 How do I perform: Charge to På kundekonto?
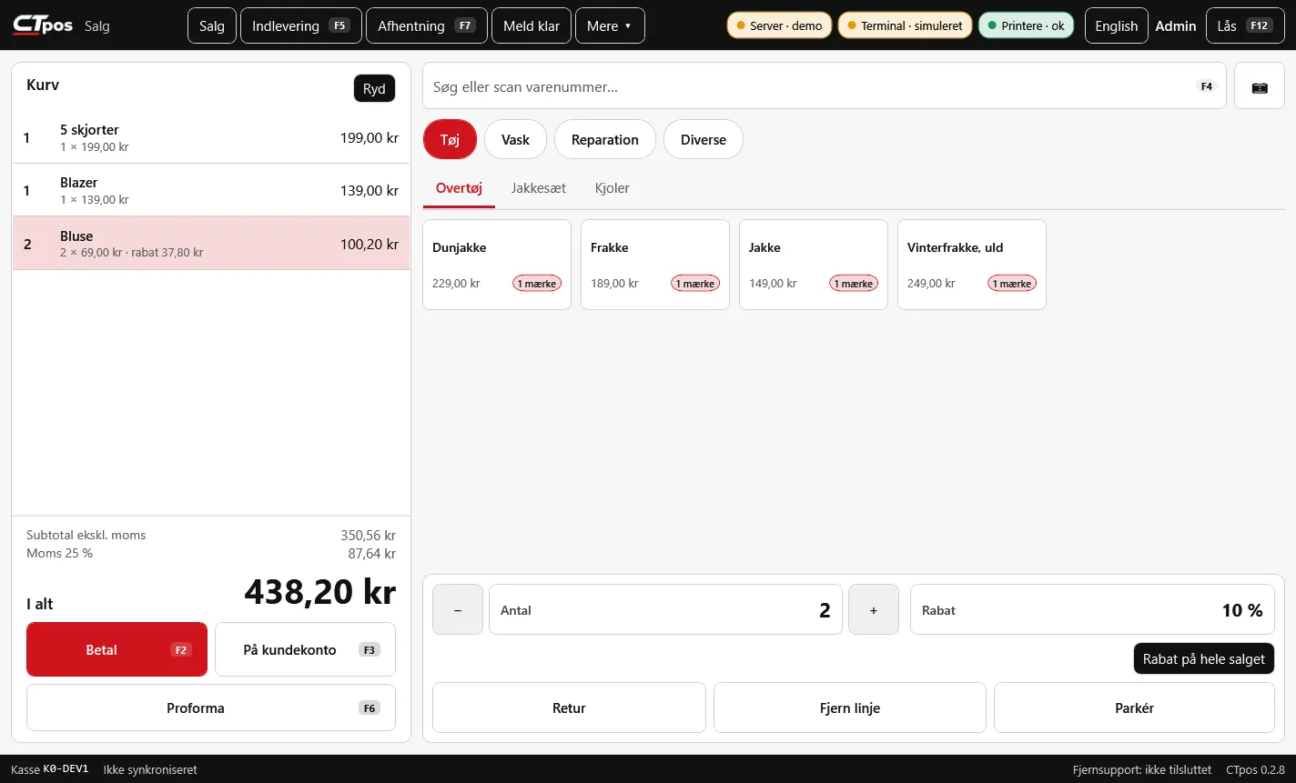coord(305,649)
